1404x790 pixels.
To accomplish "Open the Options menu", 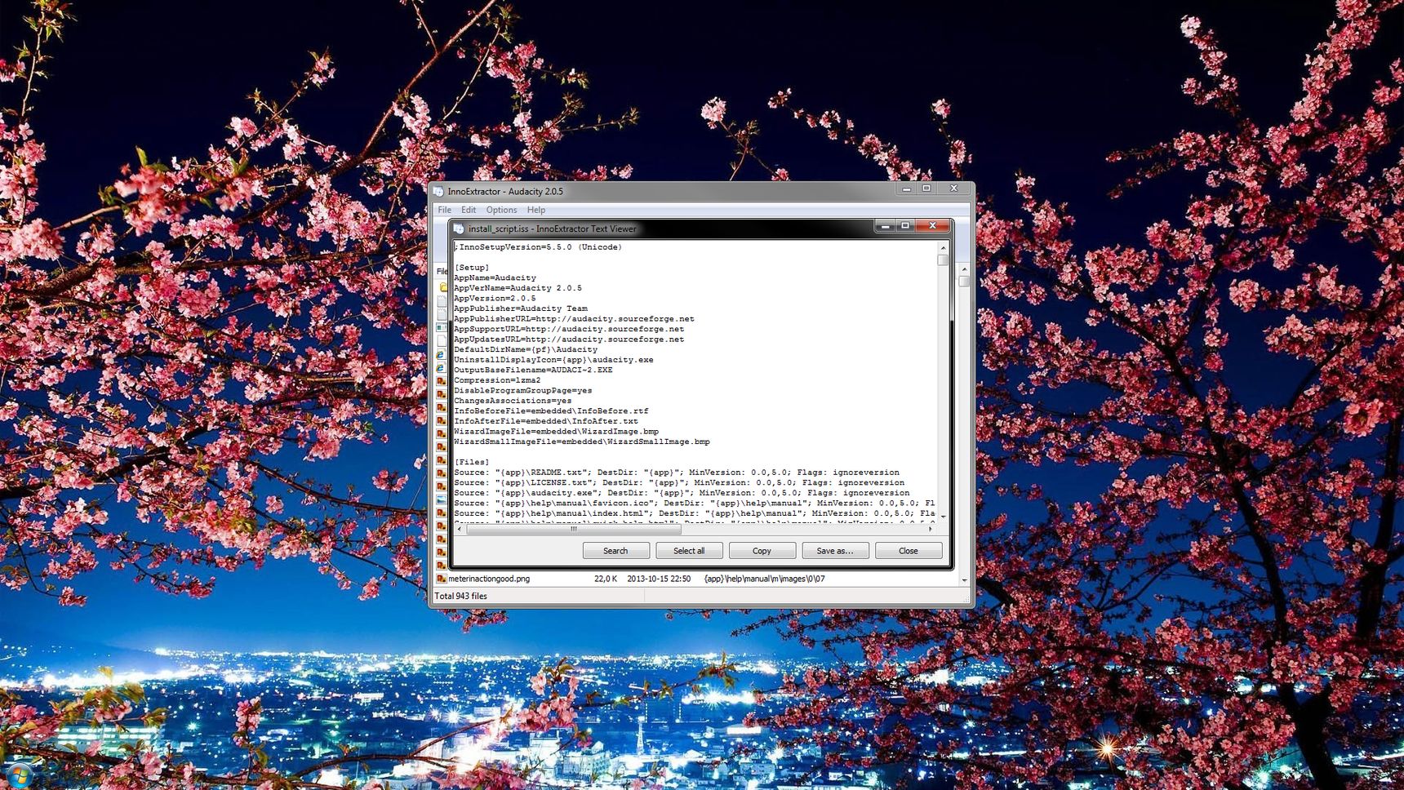I will pyautogui.click(x=501, y=210).
